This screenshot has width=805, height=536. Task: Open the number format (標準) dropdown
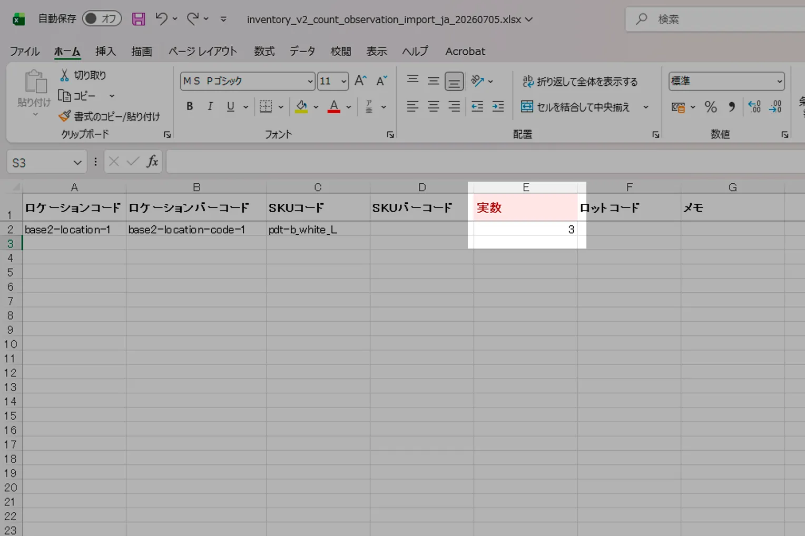click(779, 81)
